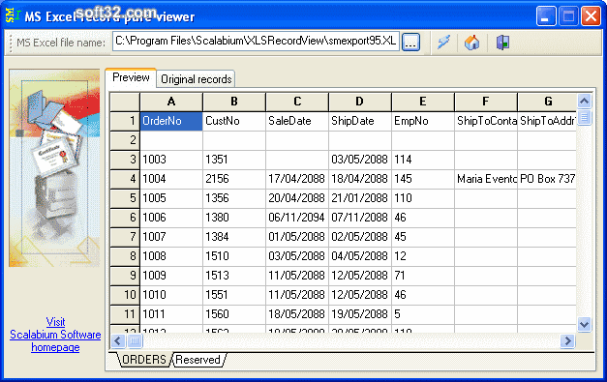The width and height of the screenshot is (607, 382).
Task: Select column C header
Action: (x=297, y=102)
